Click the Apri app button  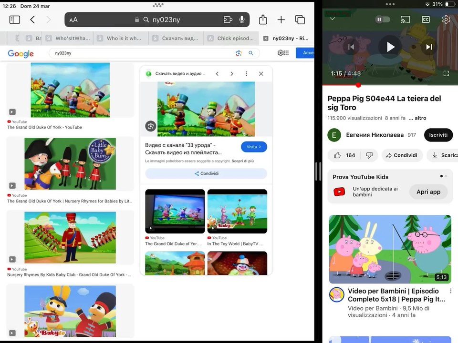(x=428, y=192)
